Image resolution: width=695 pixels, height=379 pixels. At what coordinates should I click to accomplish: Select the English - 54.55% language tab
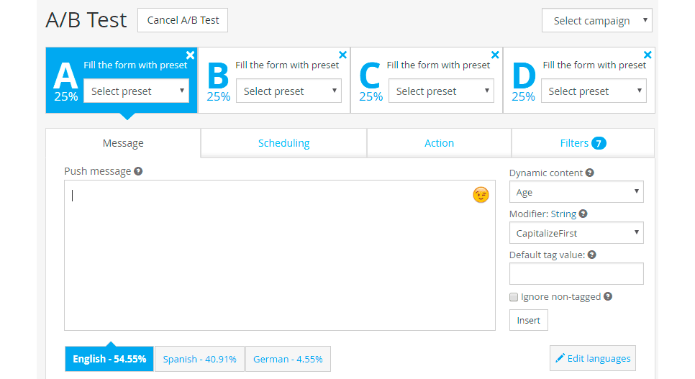[x=109, y=359]
